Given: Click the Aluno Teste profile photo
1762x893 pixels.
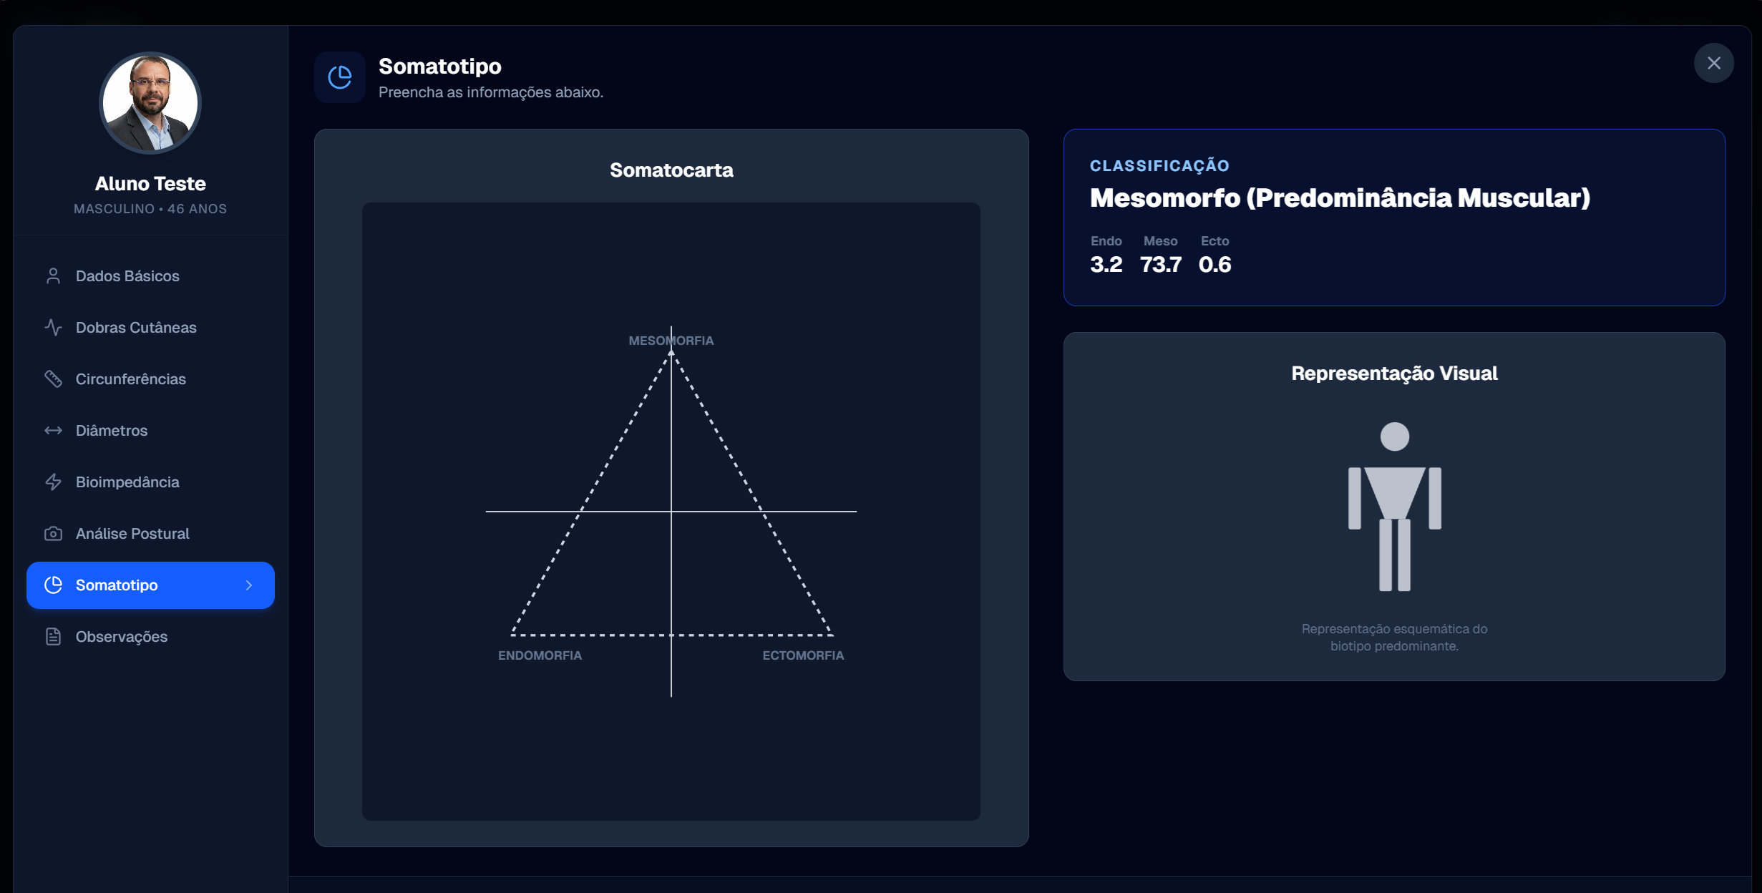Looking at the screenshot, I should (x=150, y=103).
